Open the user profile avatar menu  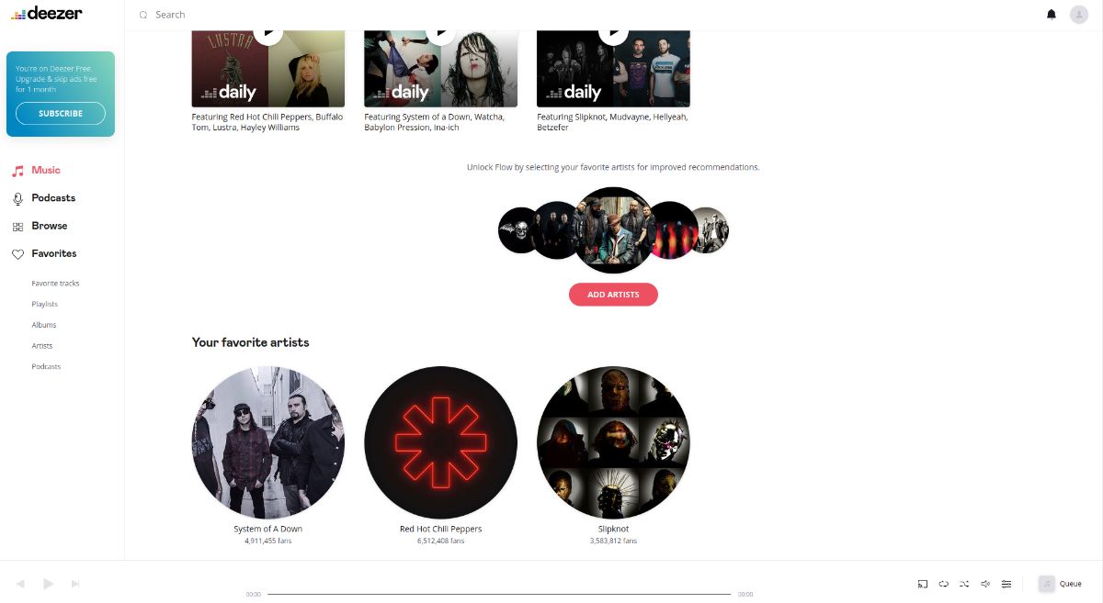[1079, 15]
